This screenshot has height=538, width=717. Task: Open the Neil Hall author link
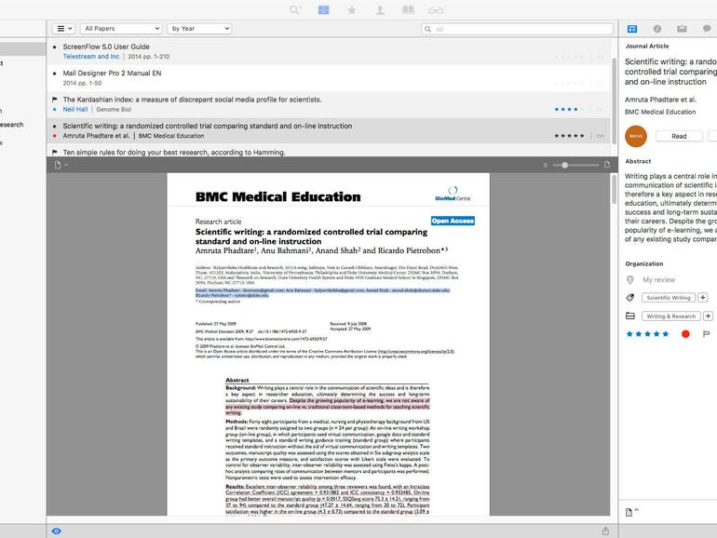pos(75,110)
